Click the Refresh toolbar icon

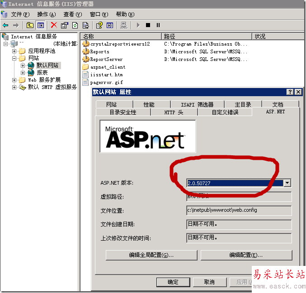point(75,25)
